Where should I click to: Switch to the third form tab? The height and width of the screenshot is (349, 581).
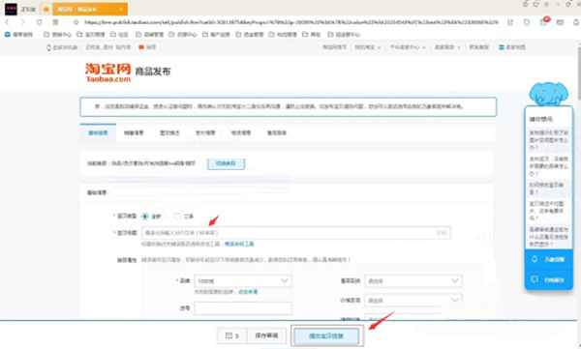pyautogui.click(x=169, y=132)
